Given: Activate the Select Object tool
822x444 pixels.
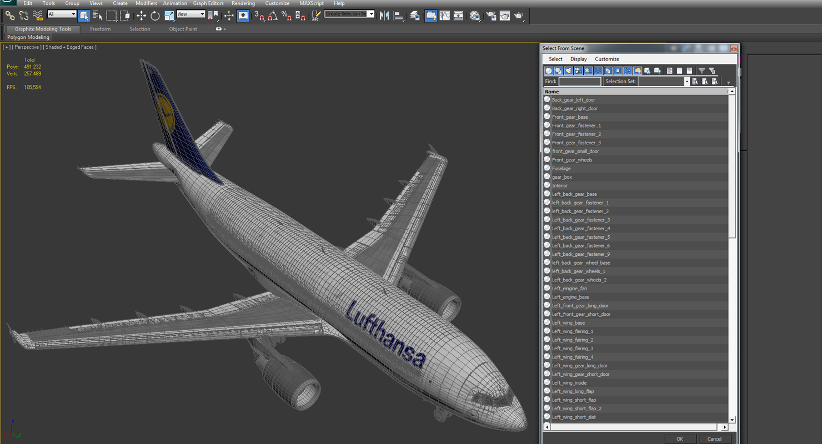Looking at the screenshot, I should pyautogui.click(x=84, y=16).
